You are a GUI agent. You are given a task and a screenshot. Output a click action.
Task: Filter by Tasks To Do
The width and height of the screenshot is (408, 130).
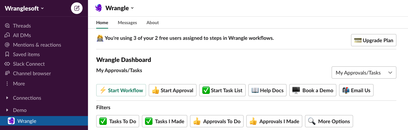[118, 121]
